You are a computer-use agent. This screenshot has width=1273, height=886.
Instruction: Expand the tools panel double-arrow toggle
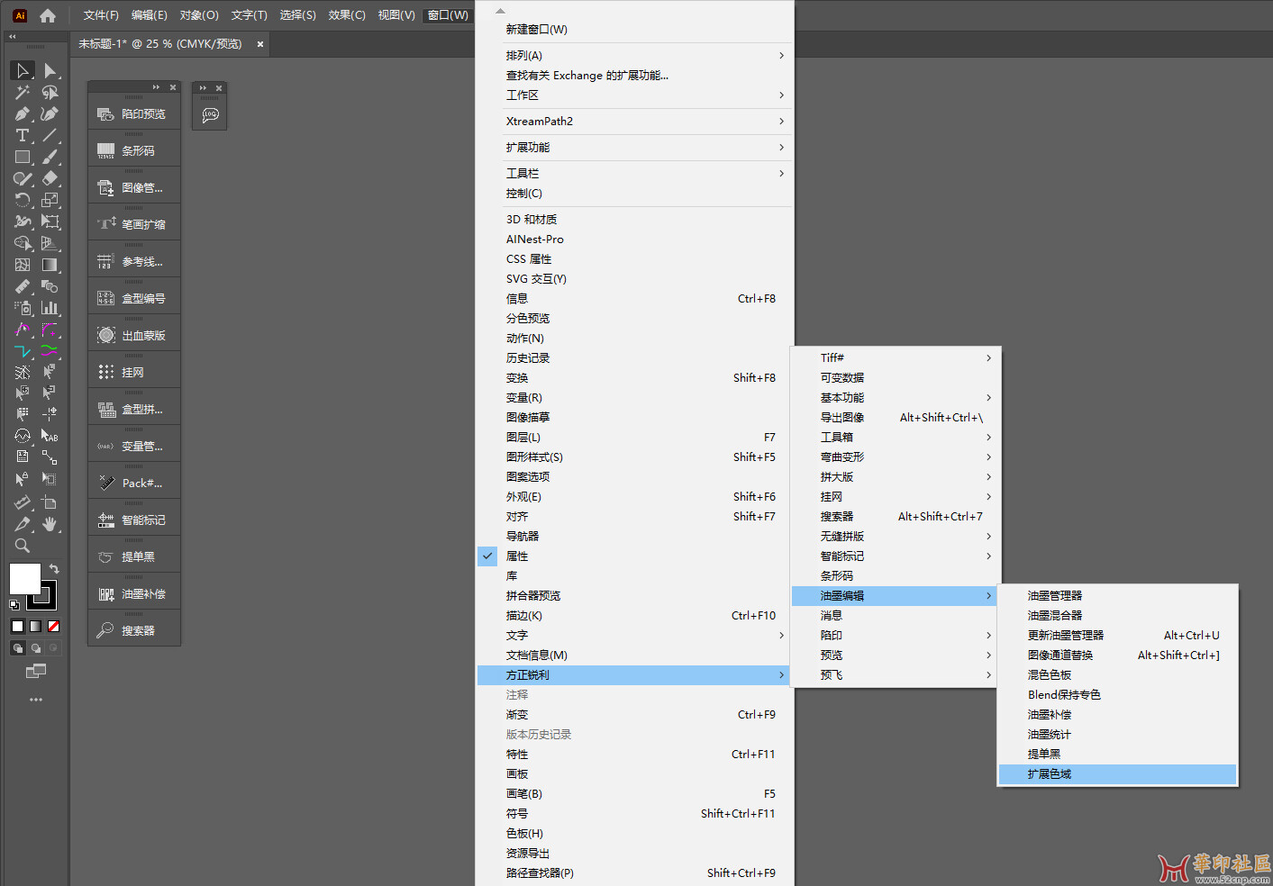13,37
